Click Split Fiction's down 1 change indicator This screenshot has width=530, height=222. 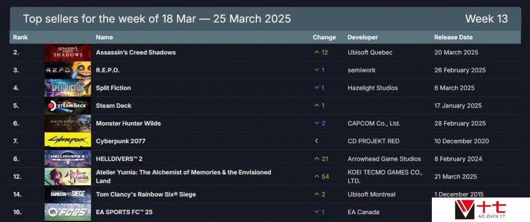click(x=319, y=88)
